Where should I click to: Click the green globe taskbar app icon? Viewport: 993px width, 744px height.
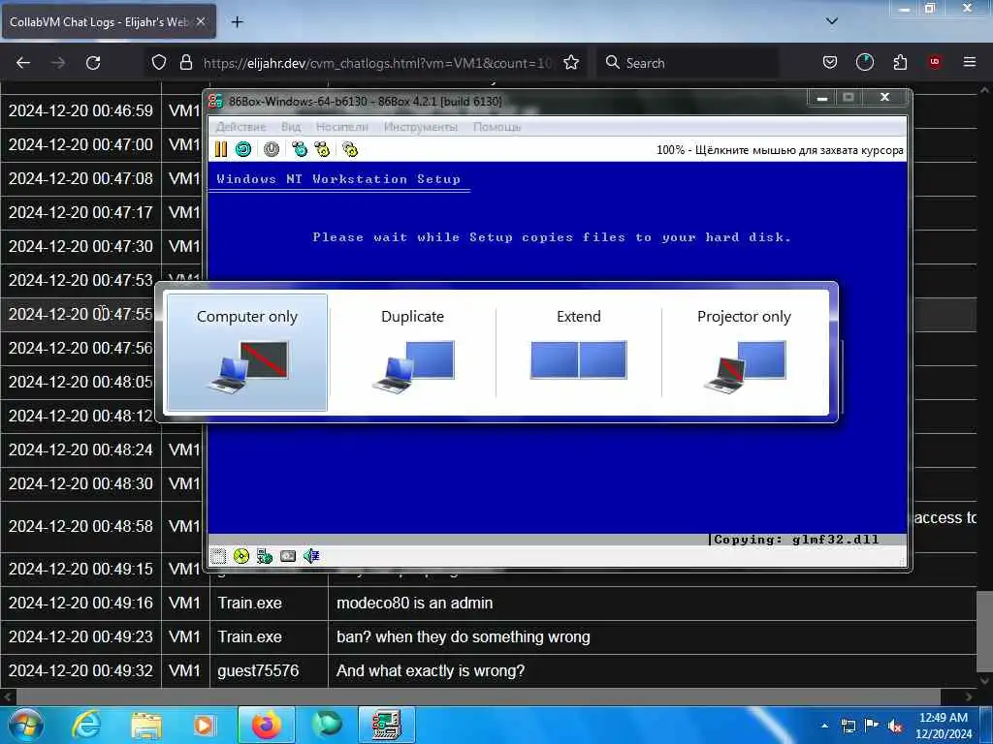328,725
